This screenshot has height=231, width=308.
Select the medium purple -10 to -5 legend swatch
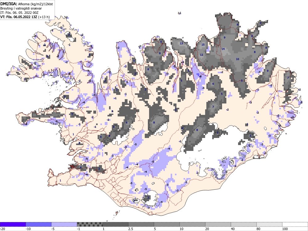(38, 224)
